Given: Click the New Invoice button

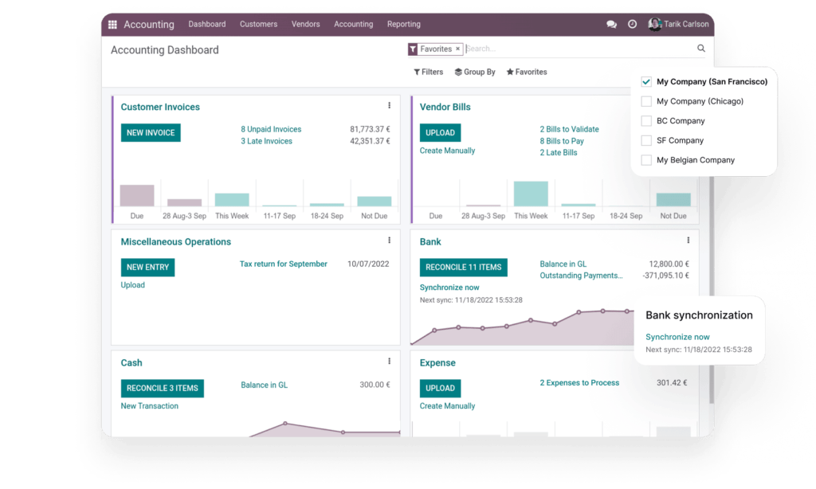Looking at the screenshot, I should point(151,133).
